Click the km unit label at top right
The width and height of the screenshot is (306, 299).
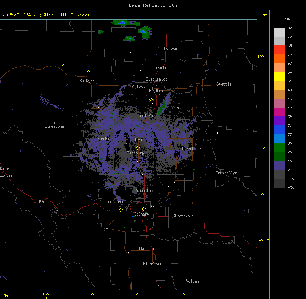click(264, 15)
